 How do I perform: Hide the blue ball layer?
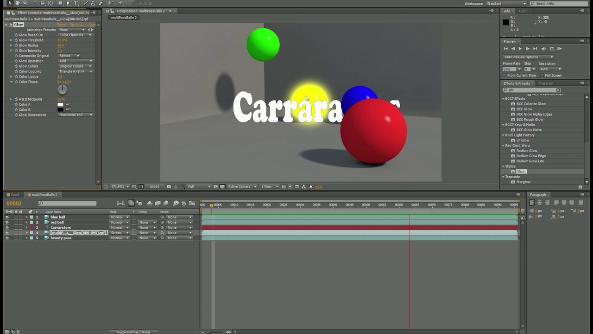click(x=6, y=217)
